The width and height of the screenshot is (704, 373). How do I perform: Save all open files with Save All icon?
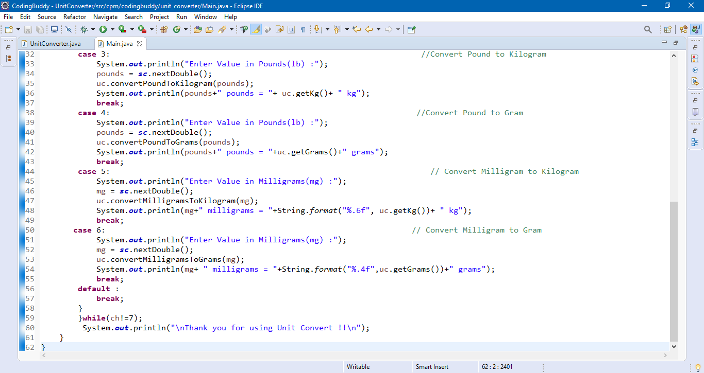[40, 29]
